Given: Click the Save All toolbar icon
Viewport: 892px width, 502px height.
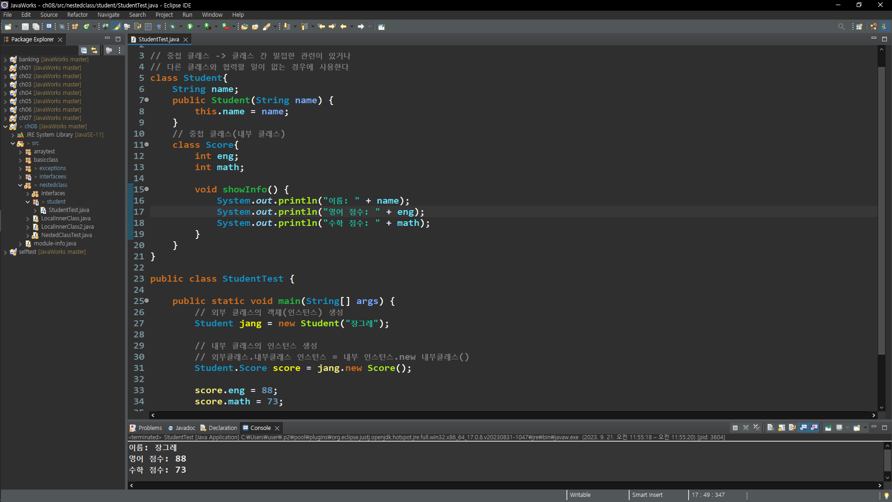Looking at the screenshot, I should pyautogui.click(x=36, y=26).
